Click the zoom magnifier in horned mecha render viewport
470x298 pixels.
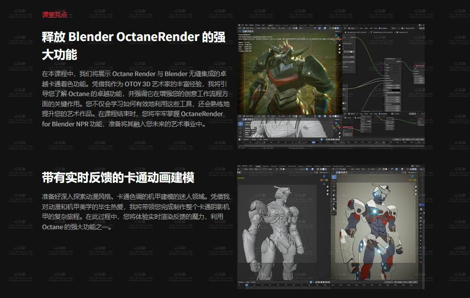coord(339,45)
